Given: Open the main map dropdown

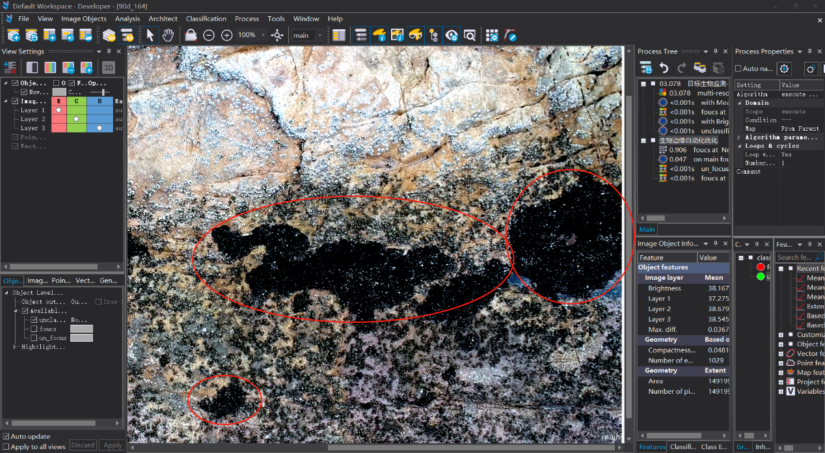Looking at the screenshot, I should [x=319, y=35].
